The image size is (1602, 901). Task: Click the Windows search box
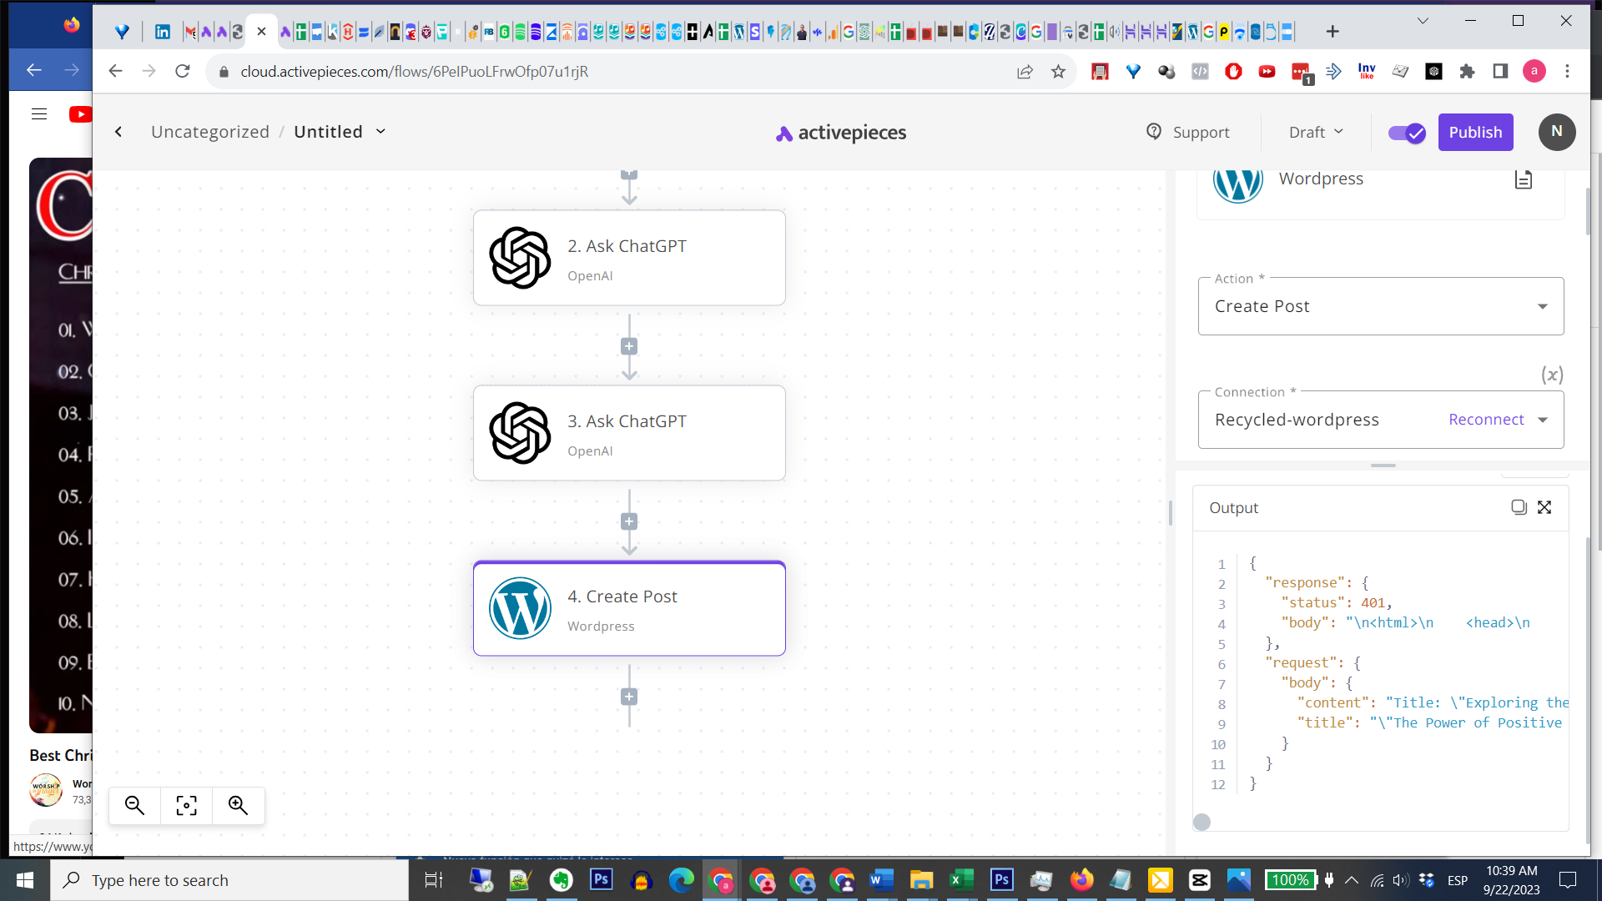click(229, 880)
